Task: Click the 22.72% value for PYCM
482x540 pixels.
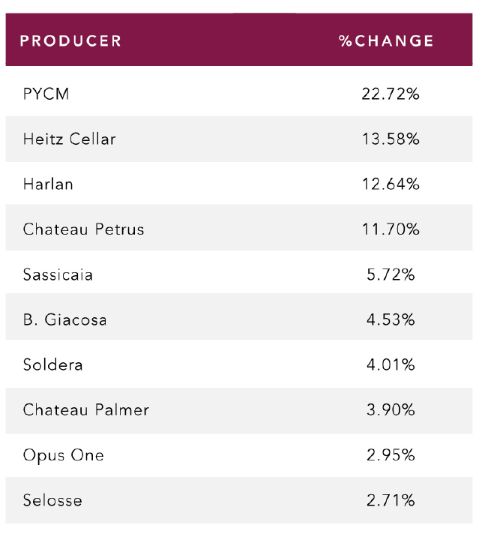Action: point(391,94)
